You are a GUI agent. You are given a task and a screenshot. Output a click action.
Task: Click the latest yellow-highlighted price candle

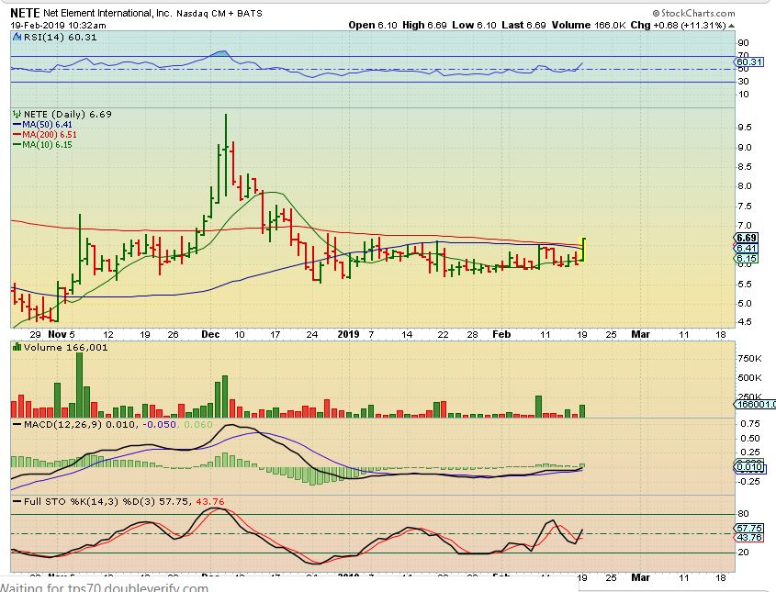tap(583, 249)
